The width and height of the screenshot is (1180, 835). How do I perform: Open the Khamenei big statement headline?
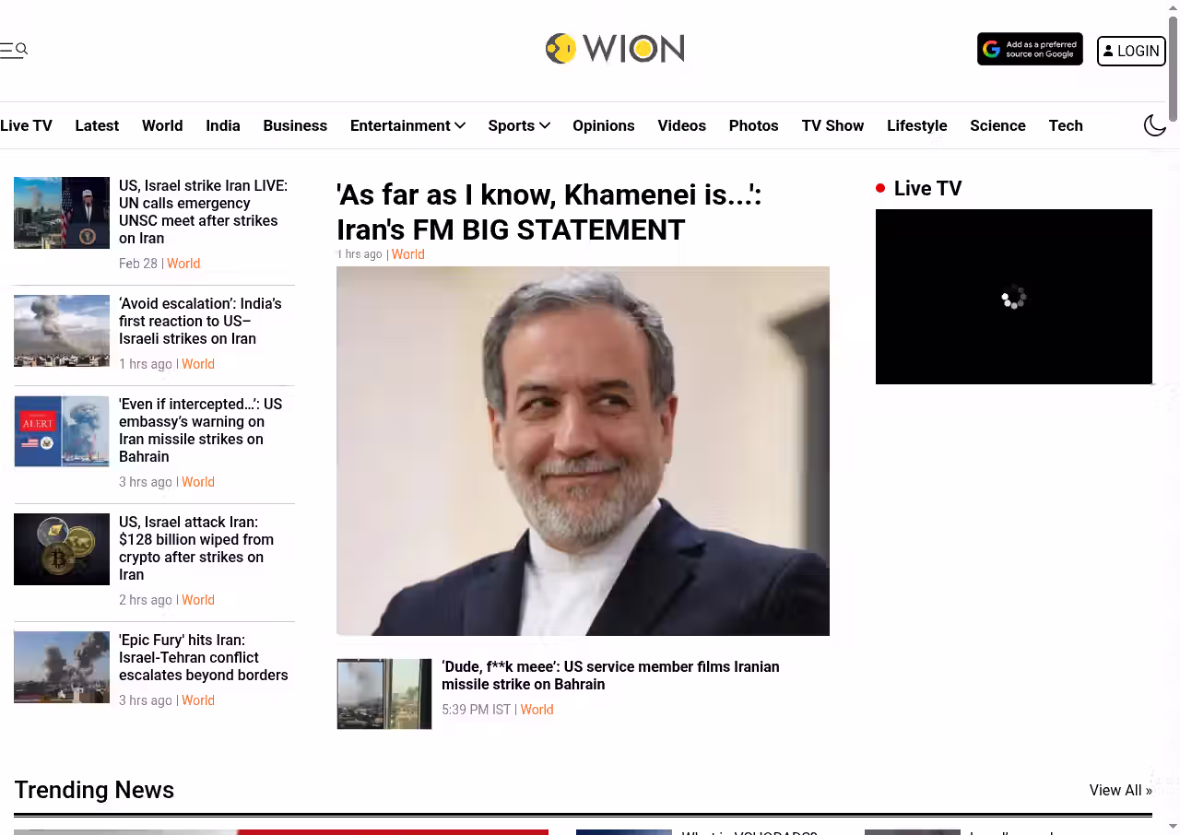(549, 212)
